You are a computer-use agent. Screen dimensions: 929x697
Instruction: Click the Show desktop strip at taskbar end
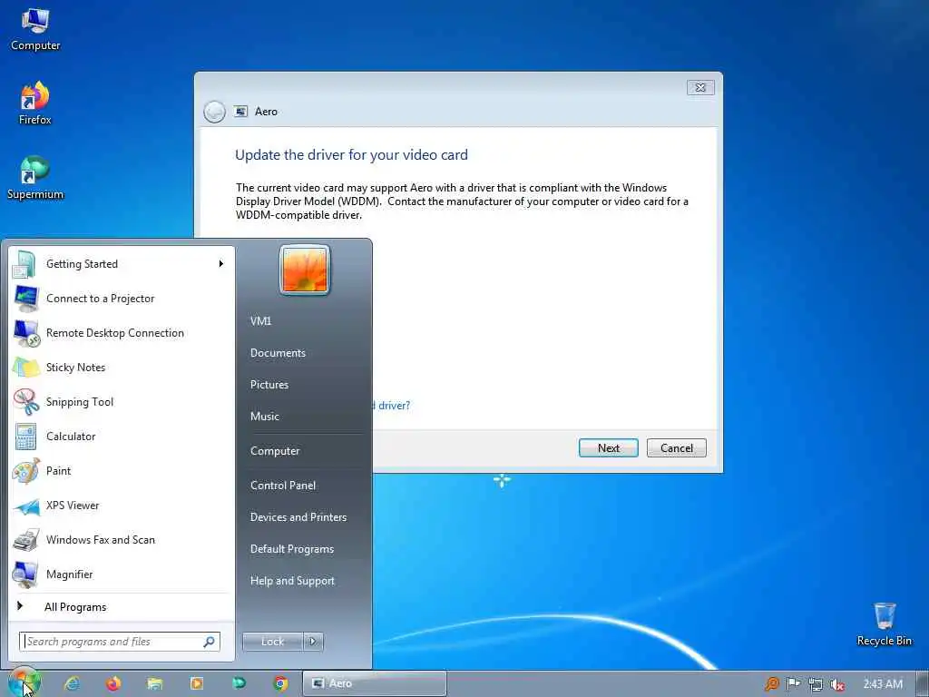923,683
